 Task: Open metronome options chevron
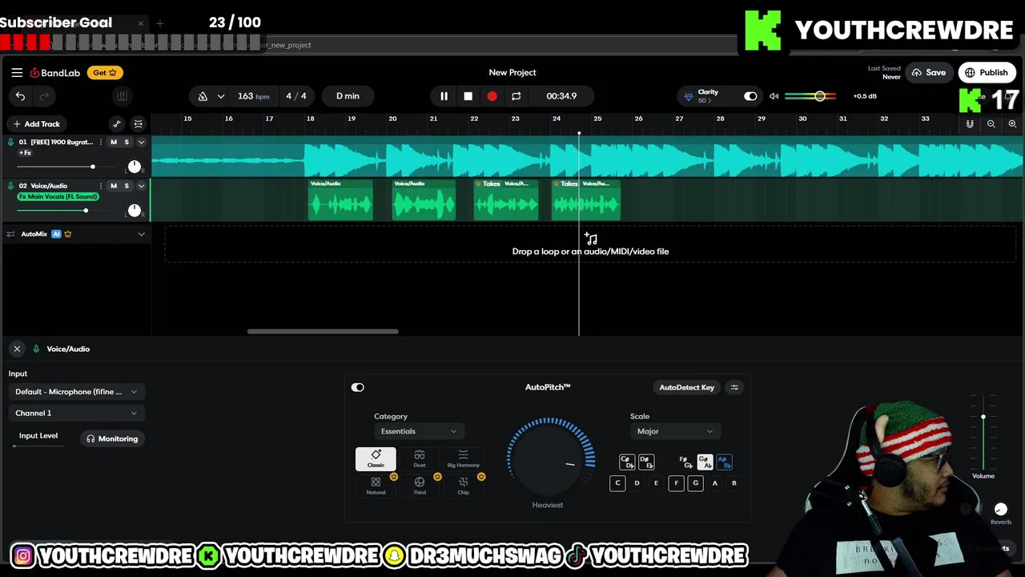point(220,96)
